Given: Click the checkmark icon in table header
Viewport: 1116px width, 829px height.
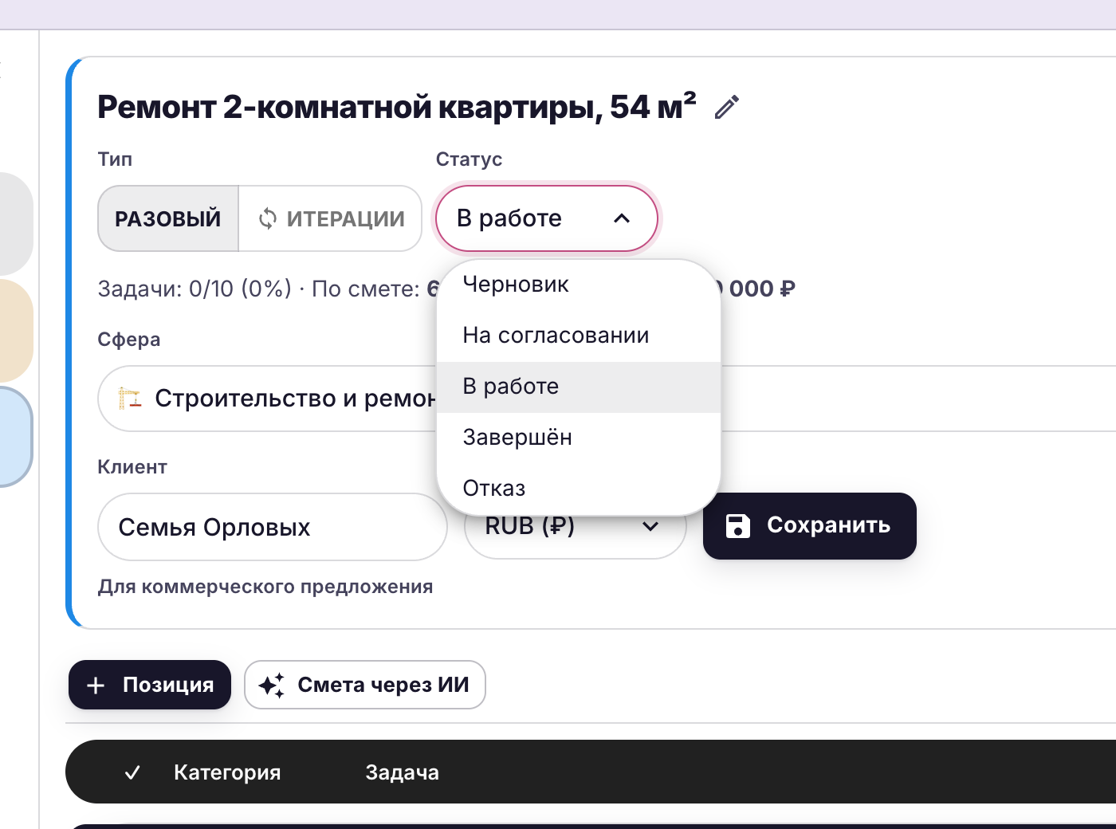Looking at the screenshot, I should tap(132, 772).
